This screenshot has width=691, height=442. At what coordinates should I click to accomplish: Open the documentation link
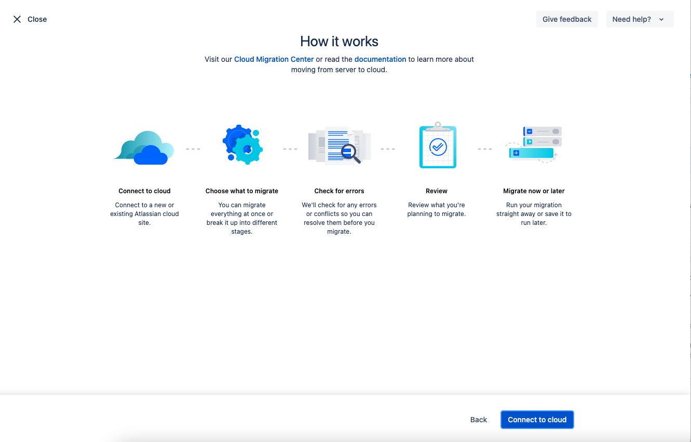pyautogui.click(x=380, y=59)
